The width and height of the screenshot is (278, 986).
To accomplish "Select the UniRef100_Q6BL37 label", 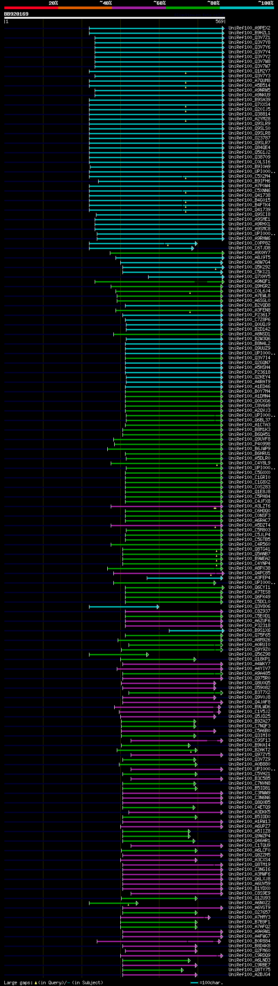I will [x=249, y=420].
